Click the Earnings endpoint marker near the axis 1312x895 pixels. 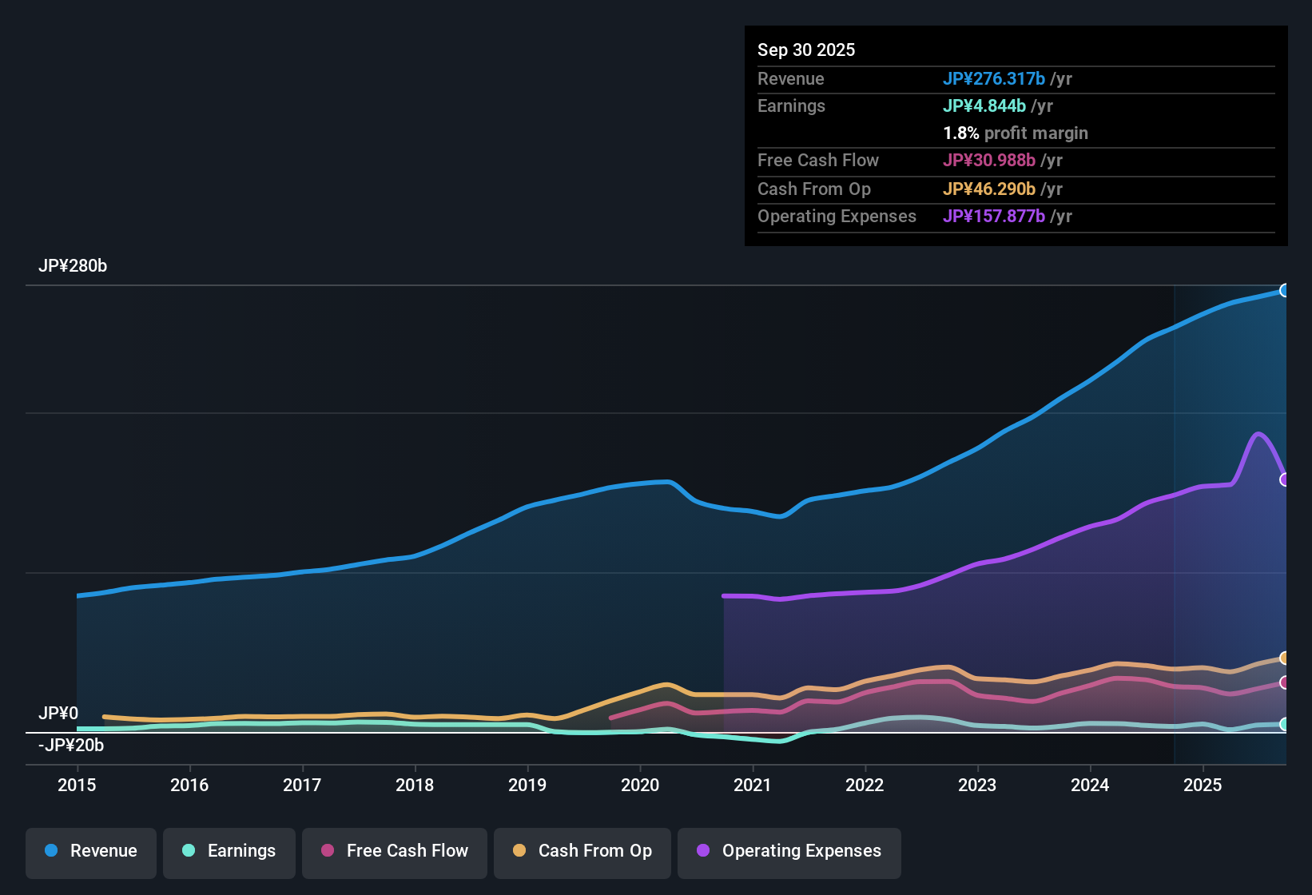(1285, 724)
